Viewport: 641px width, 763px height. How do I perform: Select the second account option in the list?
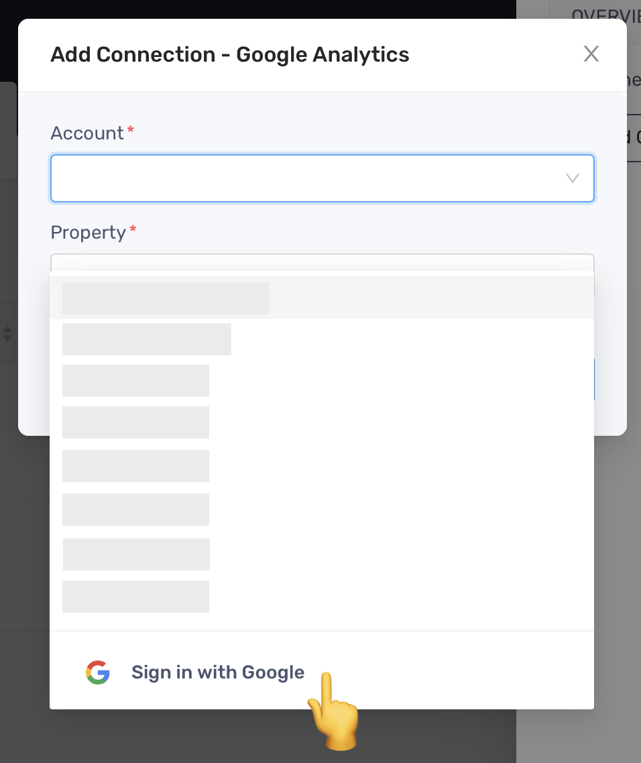coord(322,339)
